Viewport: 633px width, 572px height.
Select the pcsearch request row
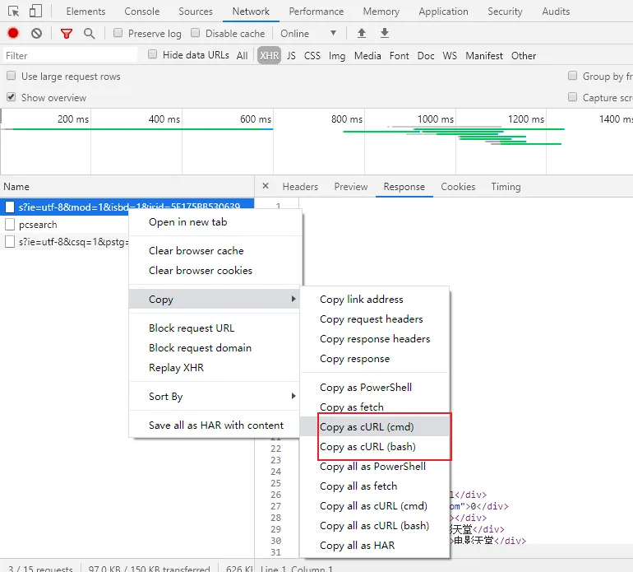[x=67, y=225]
